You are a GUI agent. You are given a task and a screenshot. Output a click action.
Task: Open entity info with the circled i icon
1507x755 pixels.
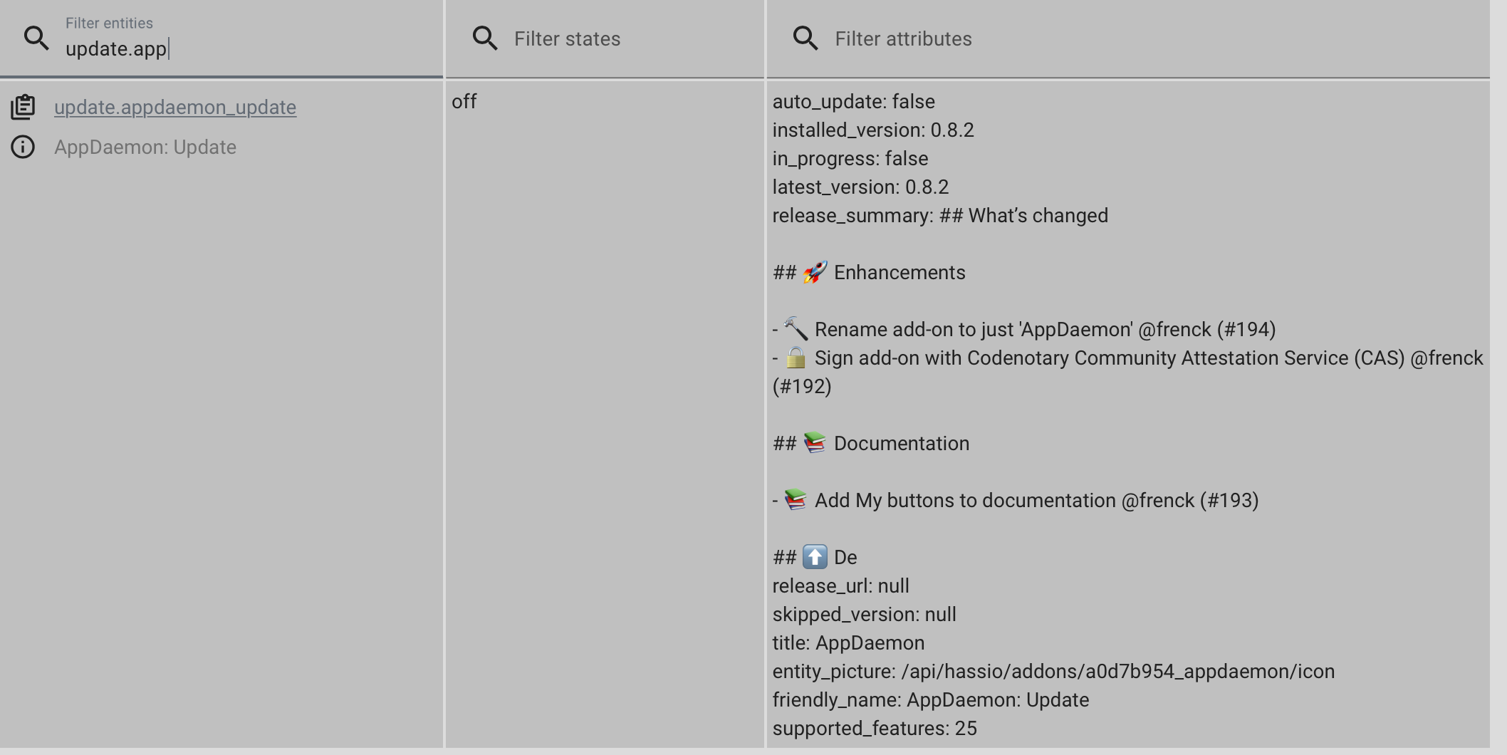click(x=23, y=147)
